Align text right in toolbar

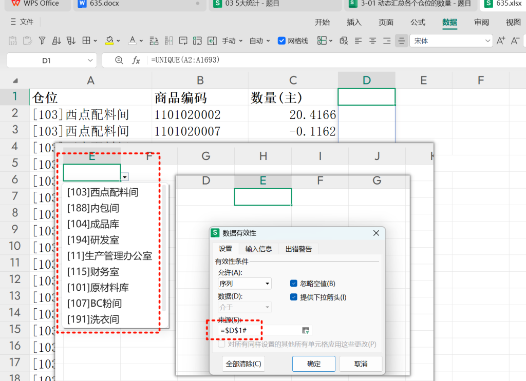click(x=387, y=41)
